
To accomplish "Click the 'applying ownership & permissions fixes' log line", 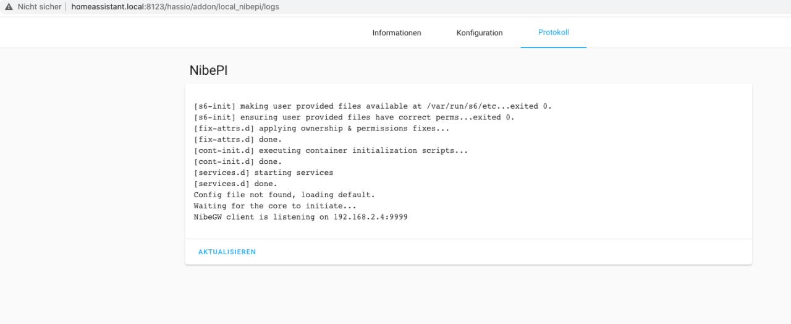I will pos(321,129).
